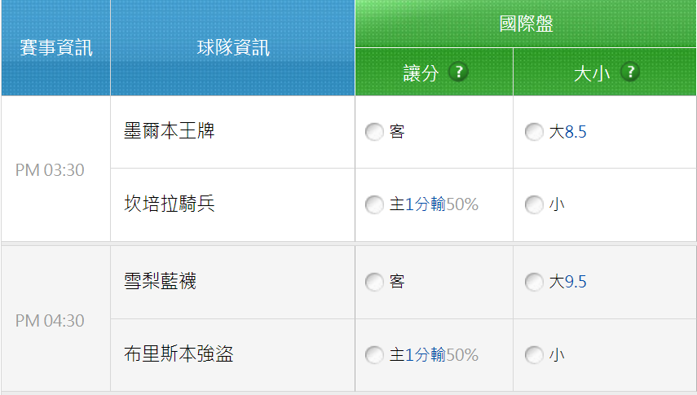697x395 pixels.
Task: Open the 讓分 help question-mark icon
Action: pos(458,72)
